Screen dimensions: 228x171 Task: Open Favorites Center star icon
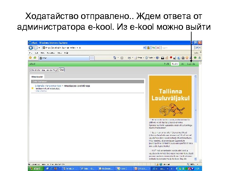(30, 58)
